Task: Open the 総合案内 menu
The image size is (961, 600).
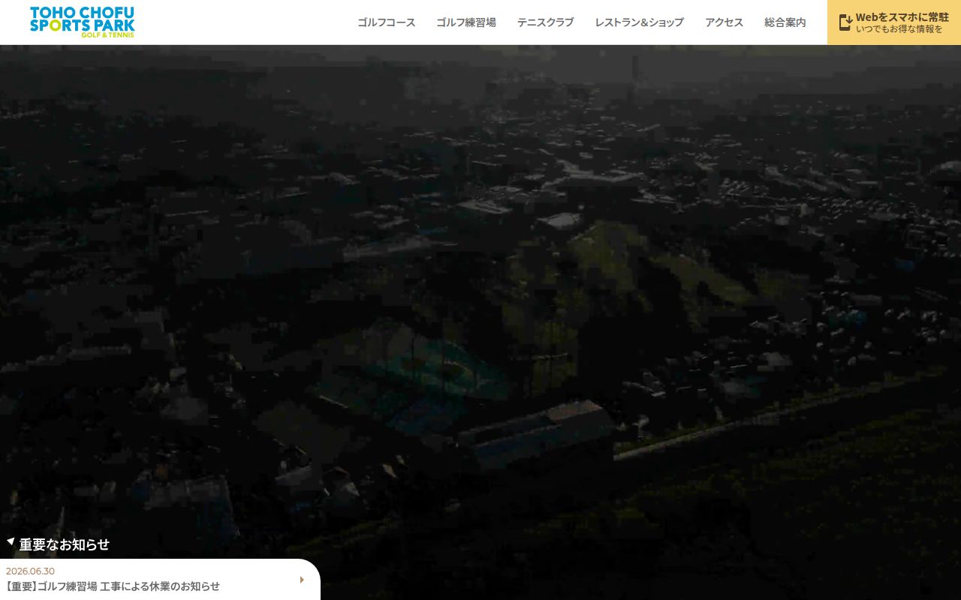Action: pos(785,22)
